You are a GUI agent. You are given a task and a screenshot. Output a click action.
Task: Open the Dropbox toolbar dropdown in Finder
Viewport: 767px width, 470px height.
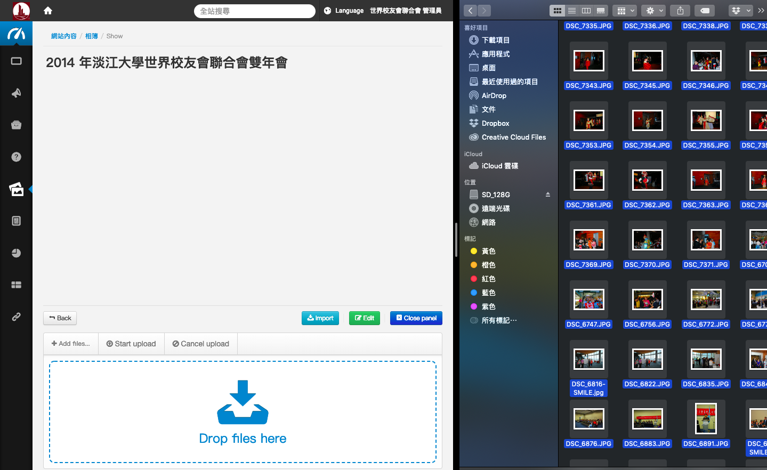click(x=741, y=11)
